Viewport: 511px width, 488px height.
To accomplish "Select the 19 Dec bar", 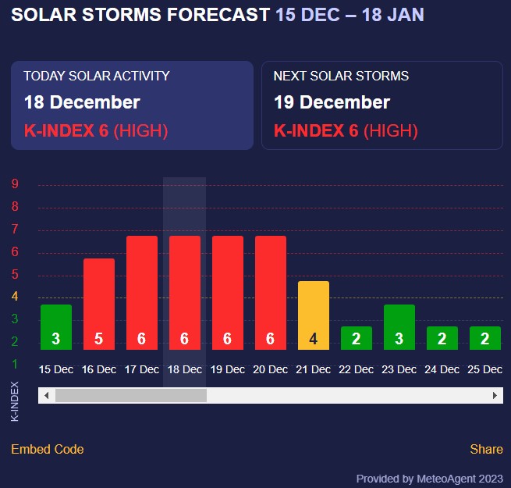I will pos(228,293).
